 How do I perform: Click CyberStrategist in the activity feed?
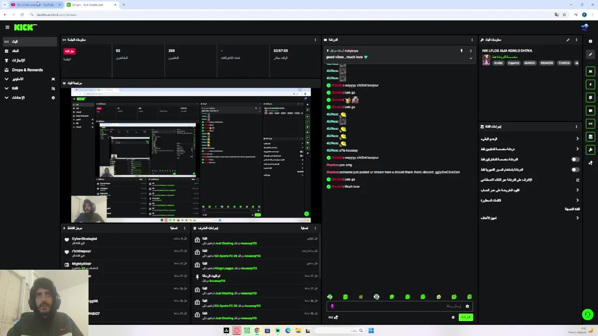(84, 238)
